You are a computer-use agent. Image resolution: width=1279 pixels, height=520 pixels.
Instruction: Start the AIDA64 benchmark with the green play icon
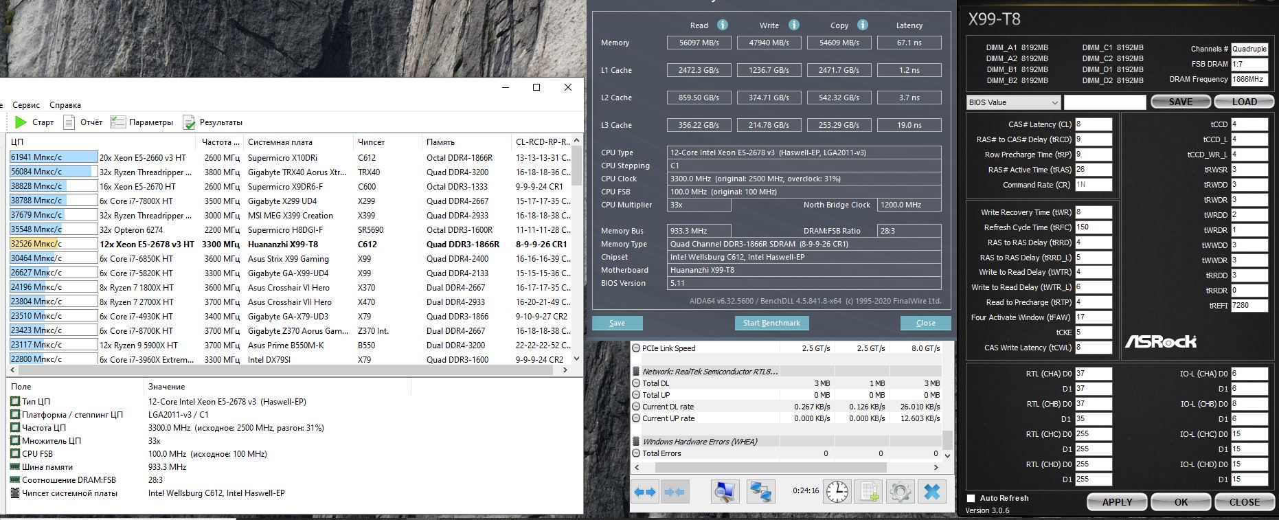point(21,122)
